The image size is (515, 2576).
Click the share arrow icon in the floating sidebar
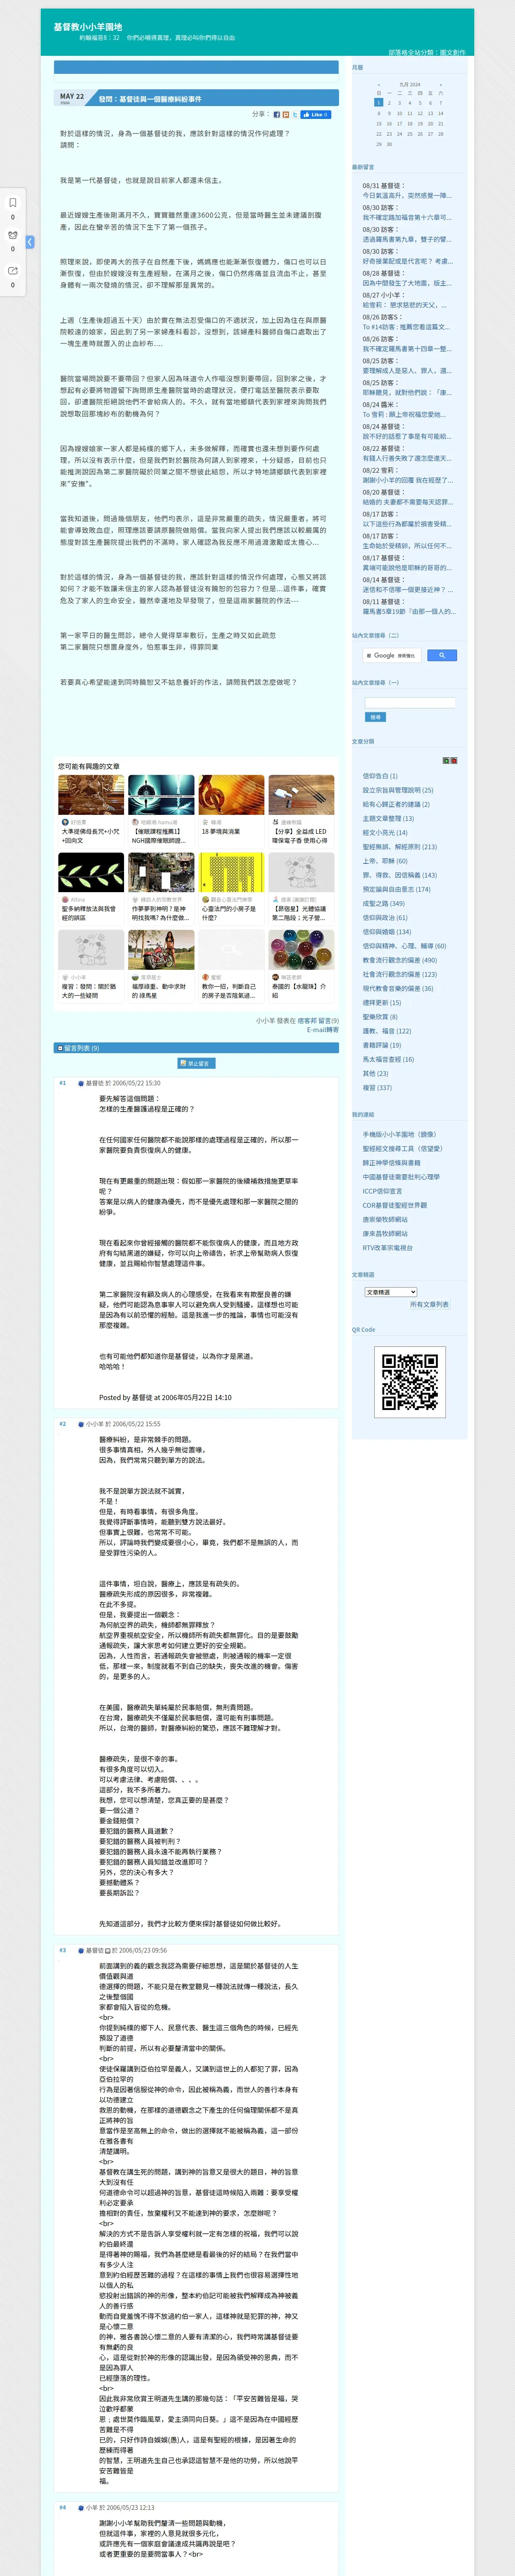(x=13, y=270)
